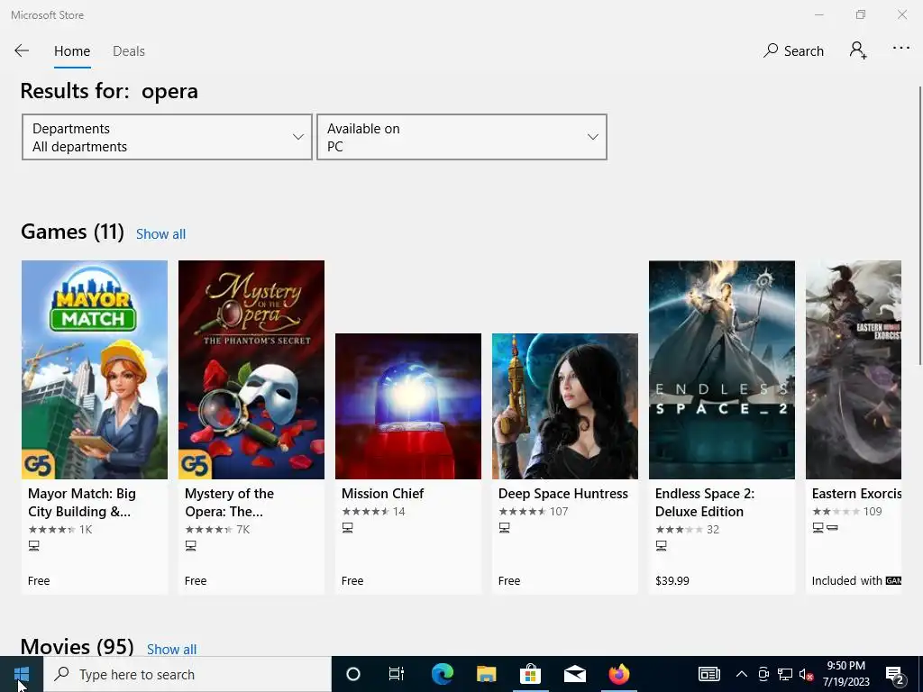Open the clock showing 9:50 PM
Viewport: 923px width, 692px height.
point(845,674)
